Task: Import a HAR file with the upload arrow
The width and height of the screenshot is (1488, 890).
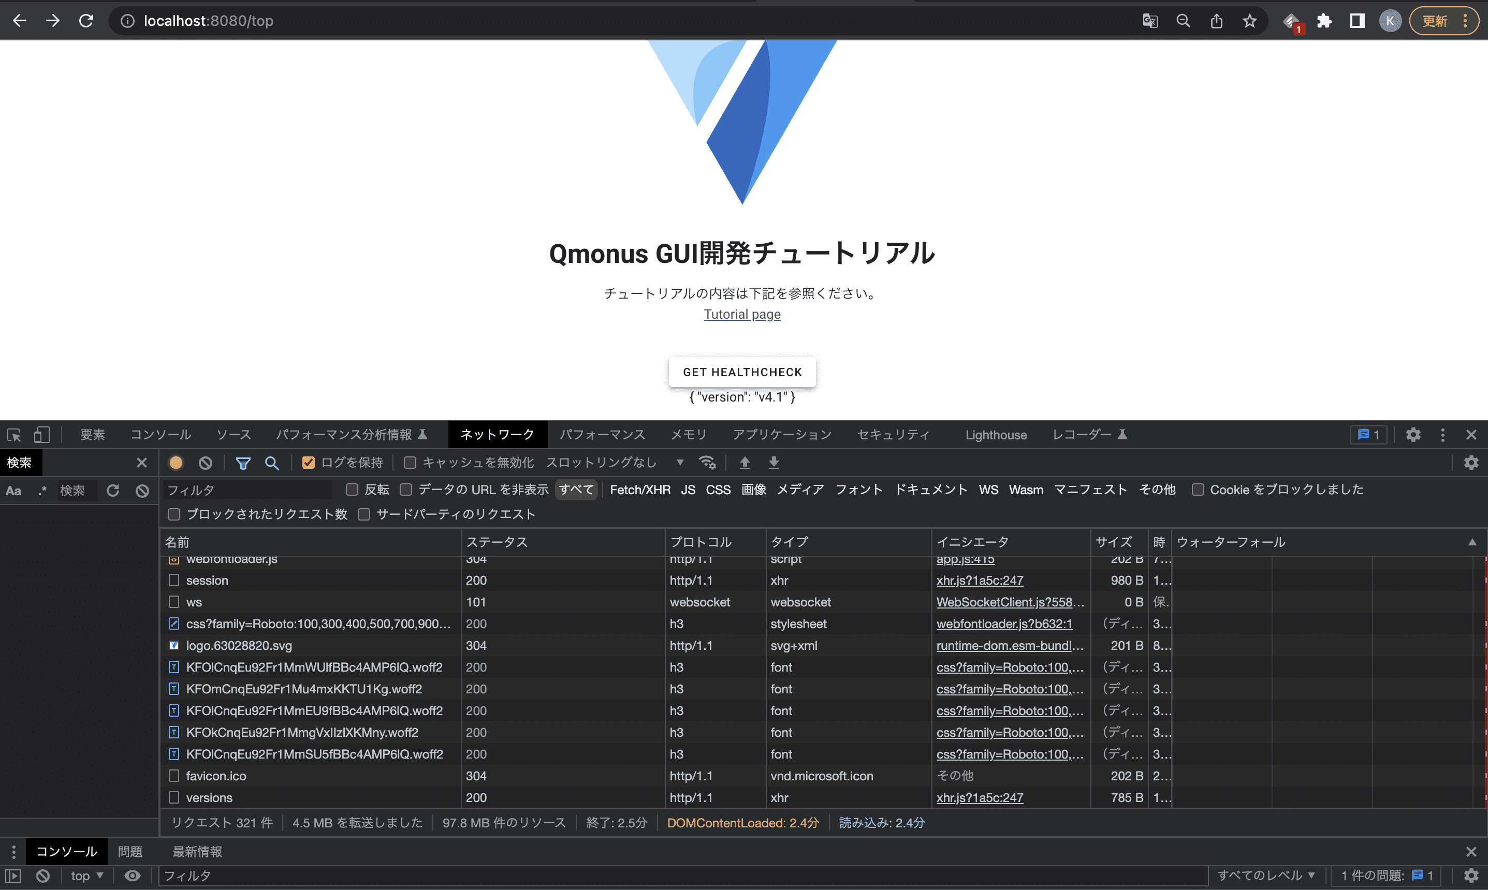Action: click(x=745, y=463)
